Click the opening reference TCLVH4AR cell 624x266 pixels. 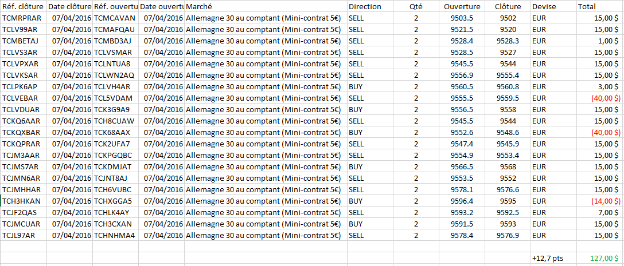click(x=115, y=86)
